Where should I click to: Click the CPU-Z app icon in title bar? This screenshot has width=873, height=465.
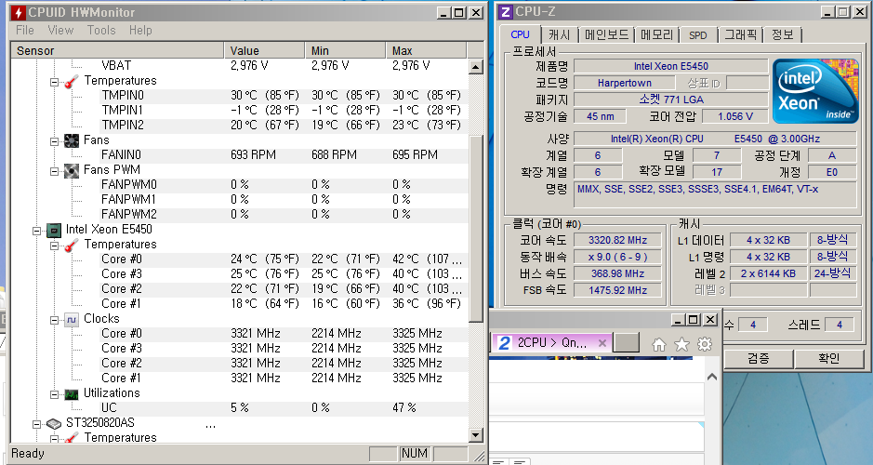click(505, 12)
